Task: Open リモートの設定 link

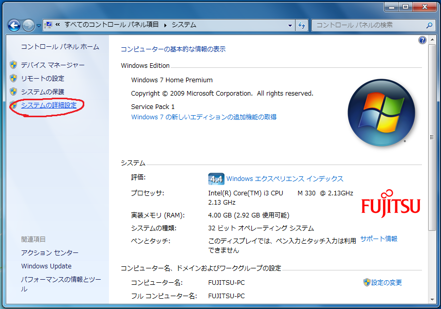Action: tap(43, 79)
